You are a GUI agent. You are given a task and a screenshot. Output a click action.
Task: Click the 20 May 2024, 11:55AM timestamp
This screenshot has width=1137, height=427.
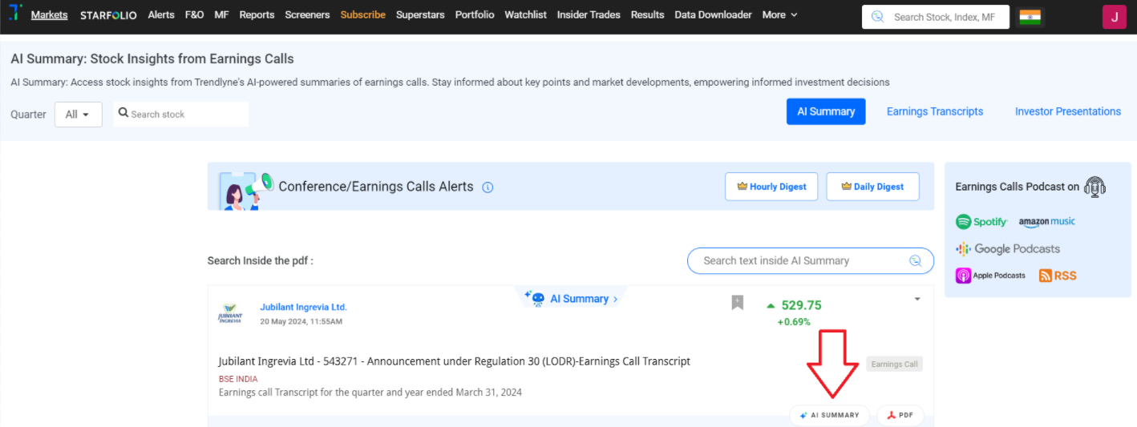point(301,322)
